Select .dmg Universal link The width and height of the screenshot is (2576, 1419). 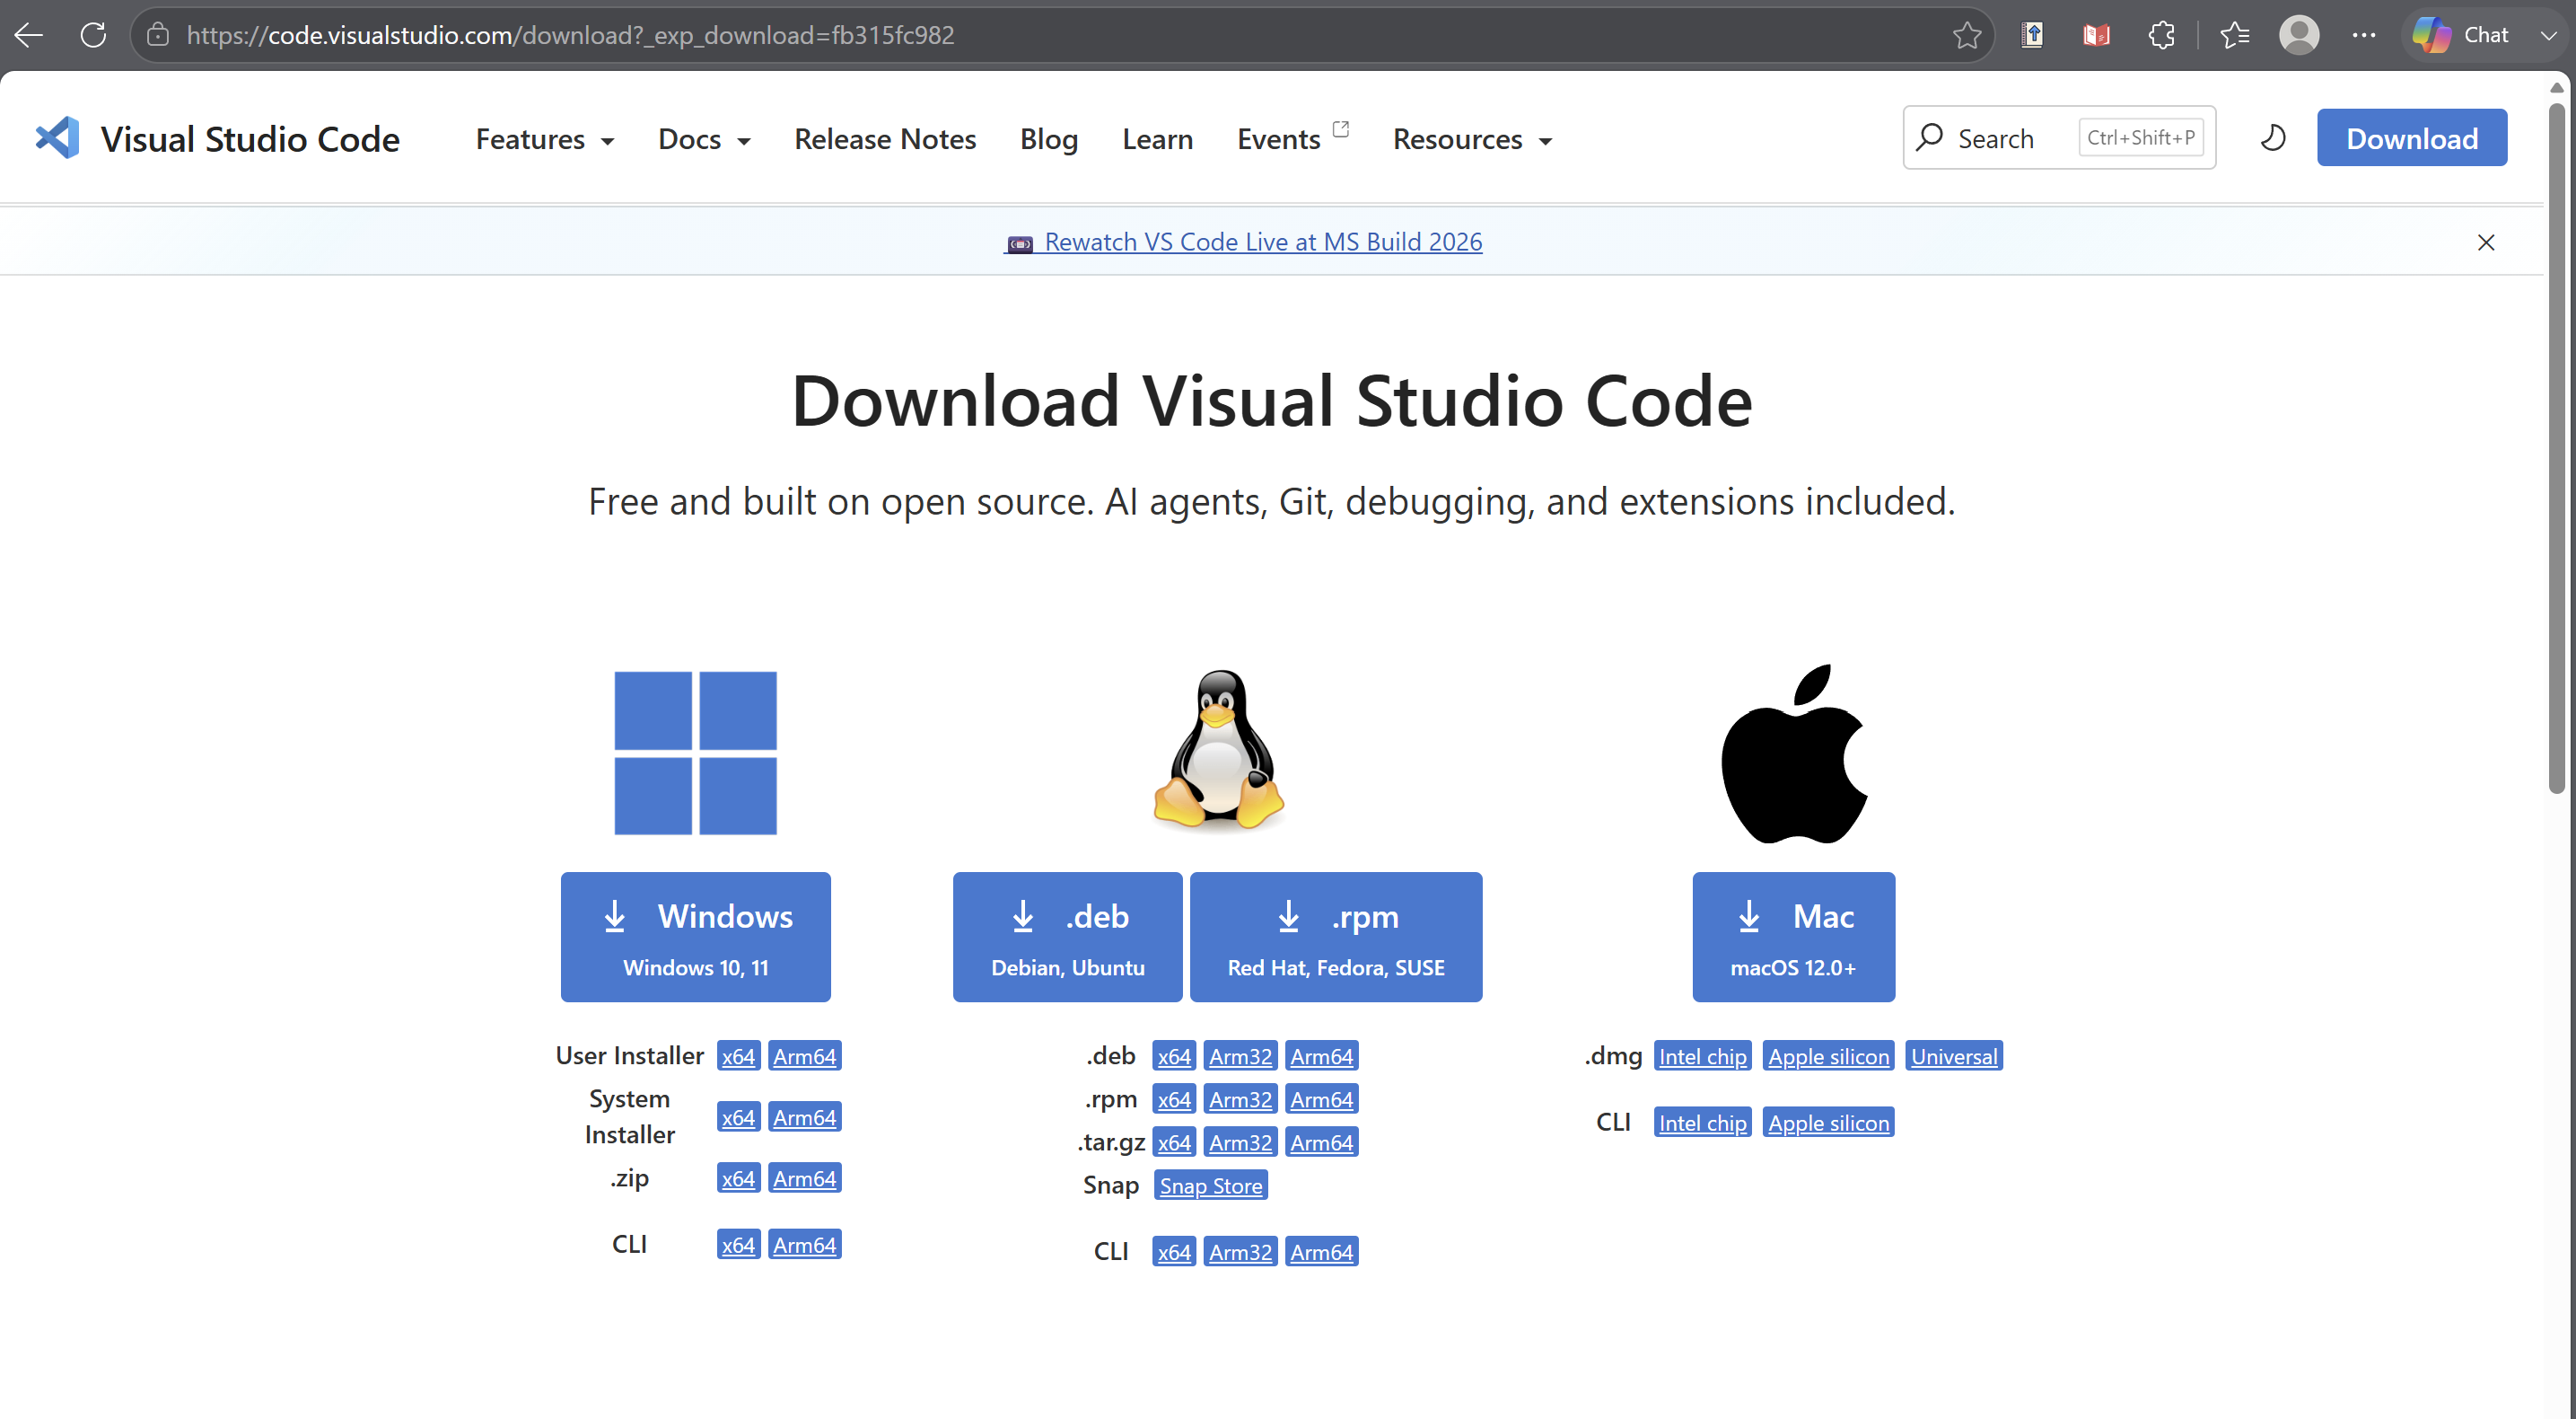(x=1953, y=1056)
